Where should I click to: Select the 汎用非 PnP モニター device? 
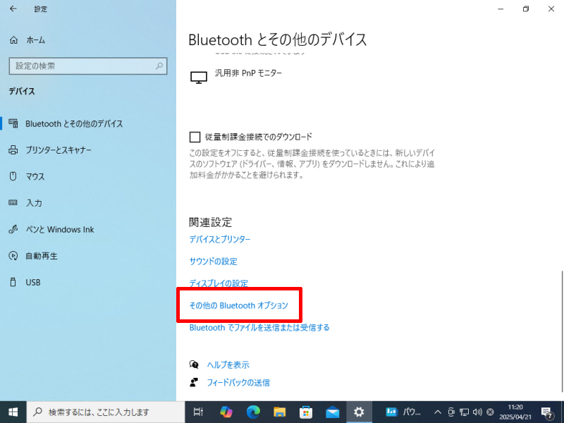[248, 73]
